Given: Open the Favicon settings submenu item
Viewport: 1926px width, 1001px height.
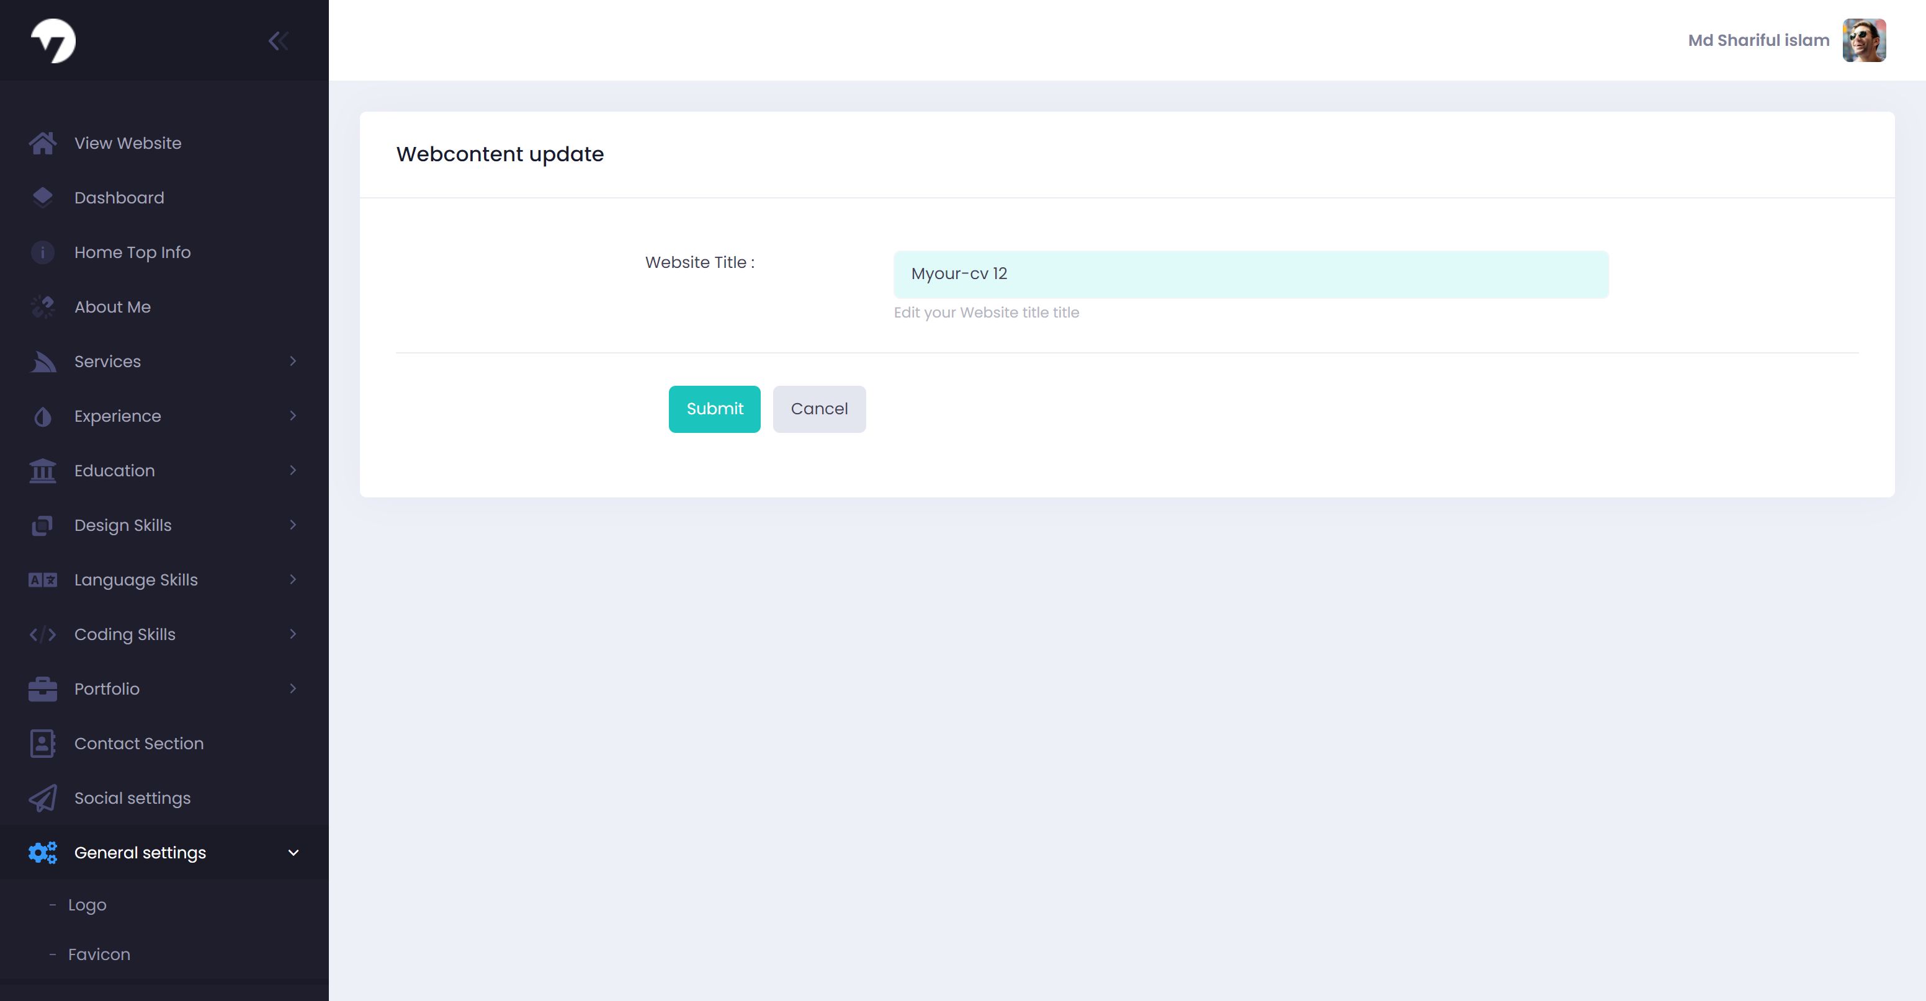Looking at the screenshot, I should 99,954.
